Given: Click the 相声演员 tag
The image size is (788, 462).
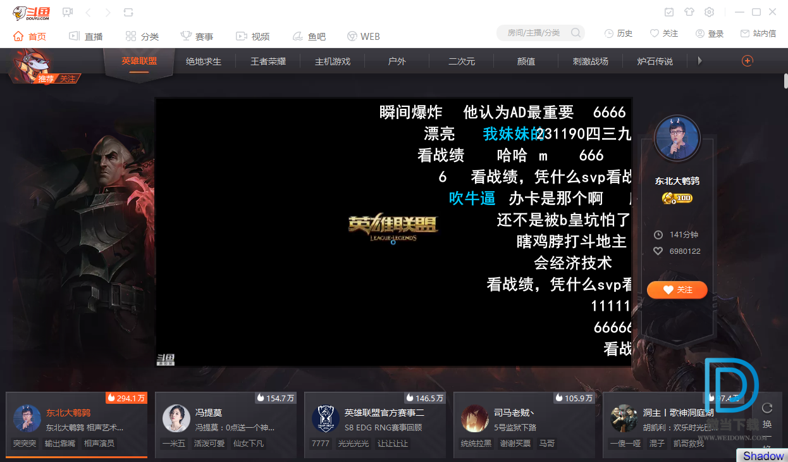Looking at the screenshot, I should pyautogui.click(x=99, y=444).
